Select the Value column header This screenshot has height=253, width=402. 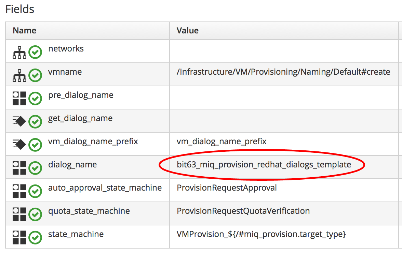pyautogui.click(x=188, y=31)
